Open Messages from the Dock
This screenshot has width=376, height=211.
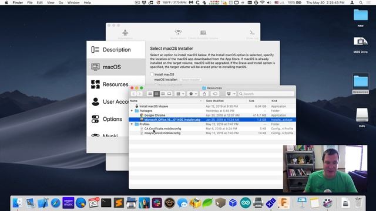(x=182, y=203)
